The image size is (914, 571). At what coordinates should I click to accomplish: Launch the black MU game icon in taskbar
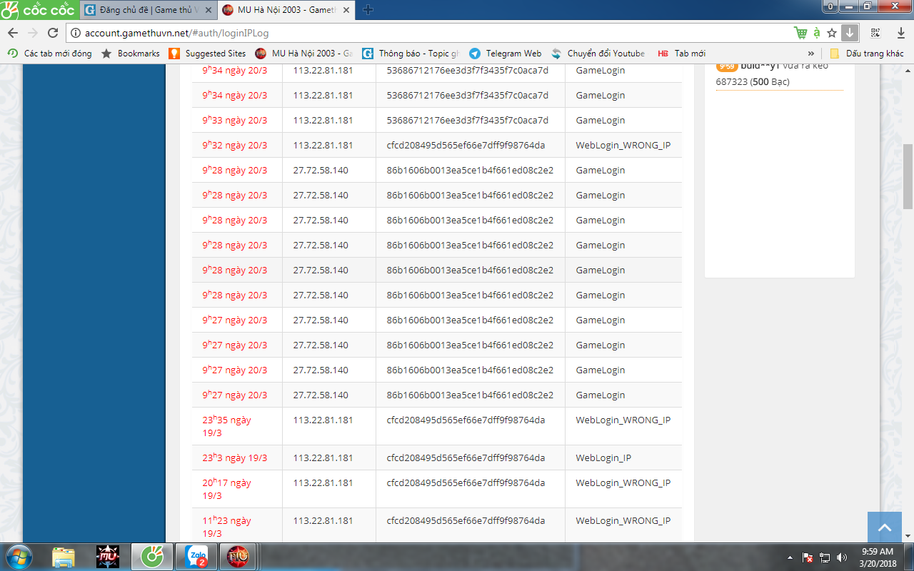108,557
